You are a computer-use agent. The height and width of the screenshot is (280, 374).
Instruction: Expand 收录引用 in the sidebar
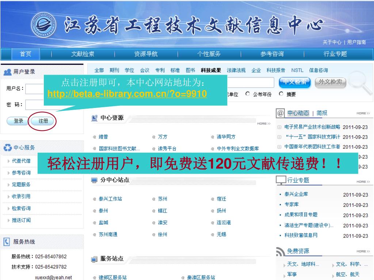point(21,196)
